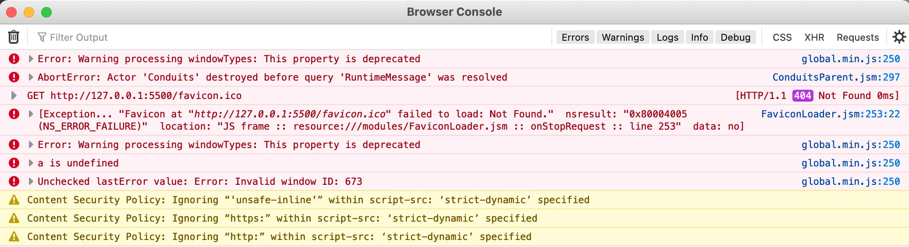Enable the CSS filter
909x247 pixels.
pyautogui.click(x=782, y=37)
